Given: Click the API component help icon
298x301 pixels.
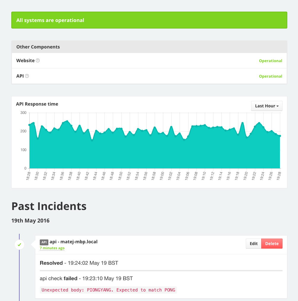Looking at the screenshot, I should (x=27, y=76).
